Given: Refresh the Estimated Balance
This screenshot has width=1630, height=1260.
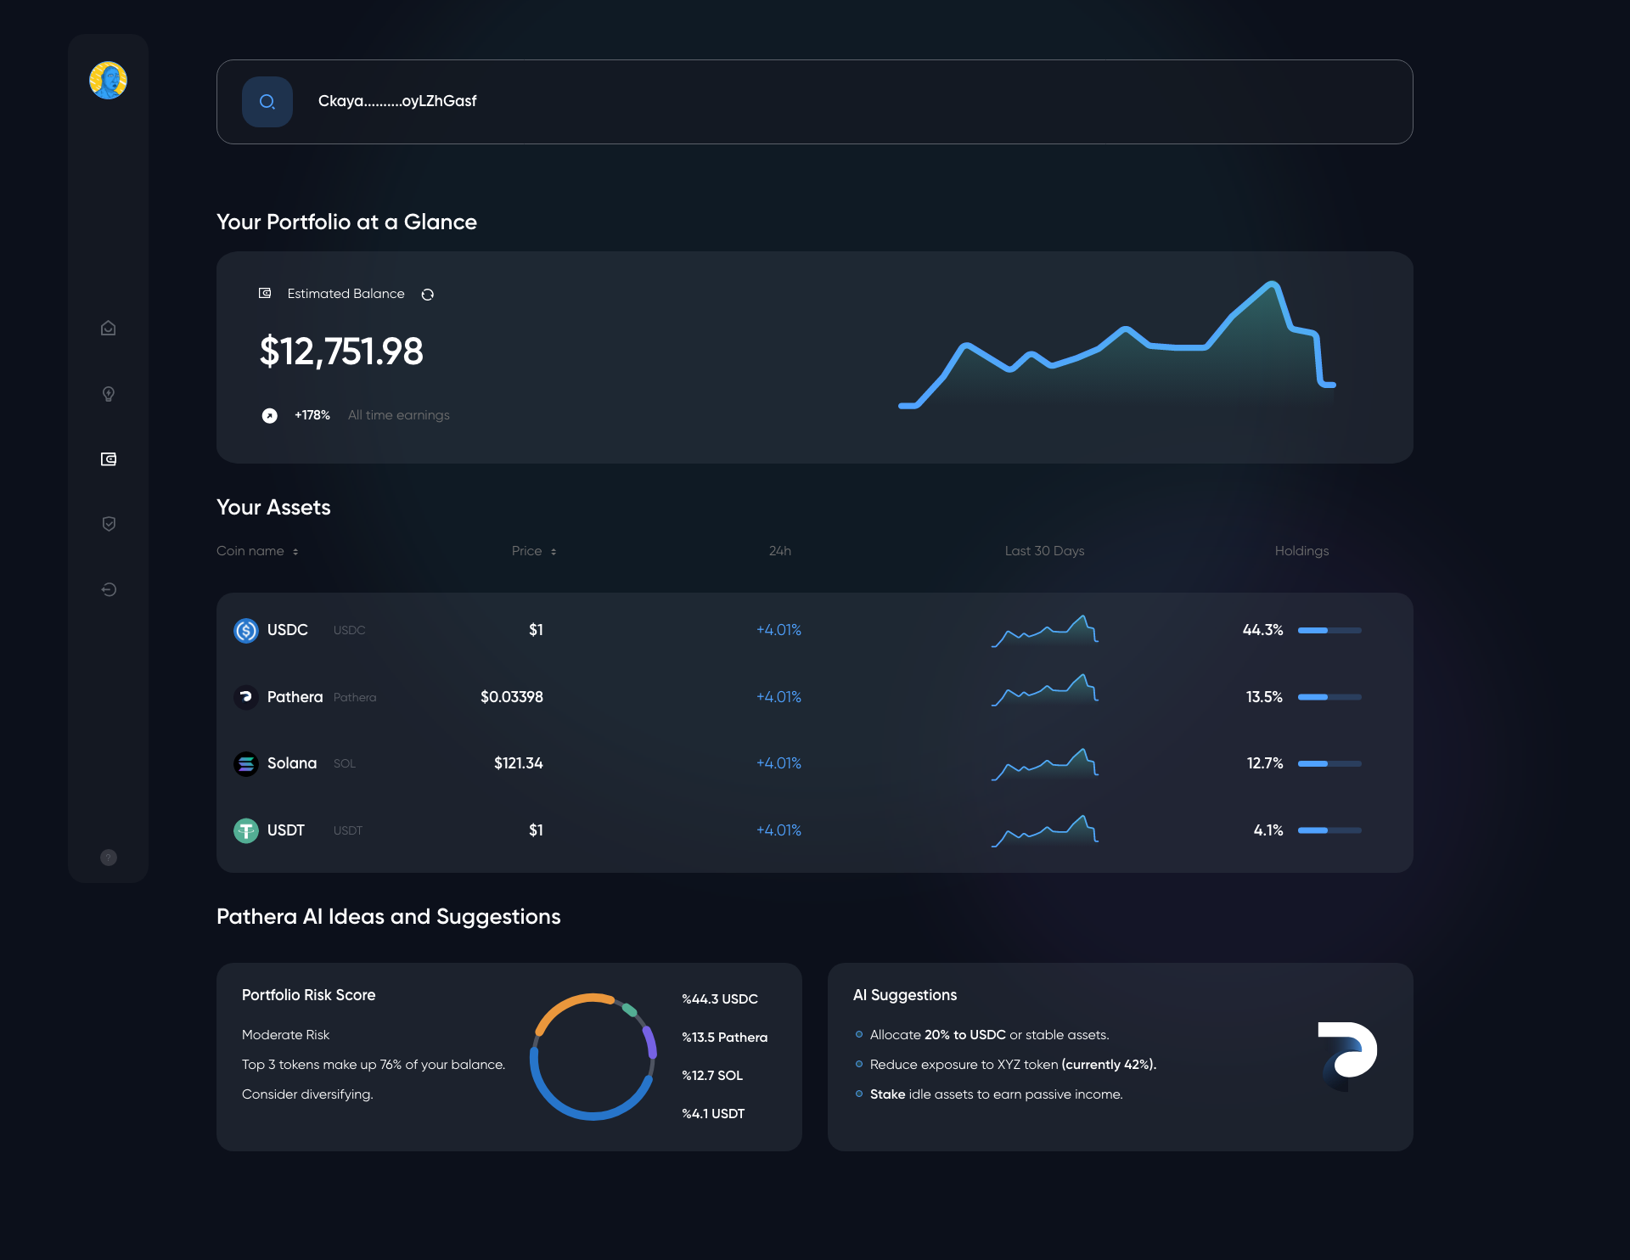Looking at the screenshot, I should [428, 295].
